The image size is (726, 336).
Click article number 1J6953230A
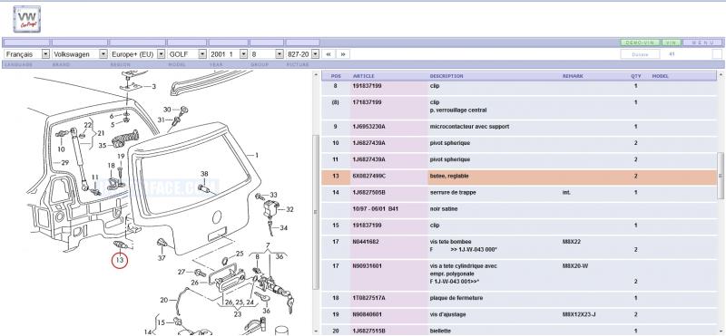click(x=369, y=127)
